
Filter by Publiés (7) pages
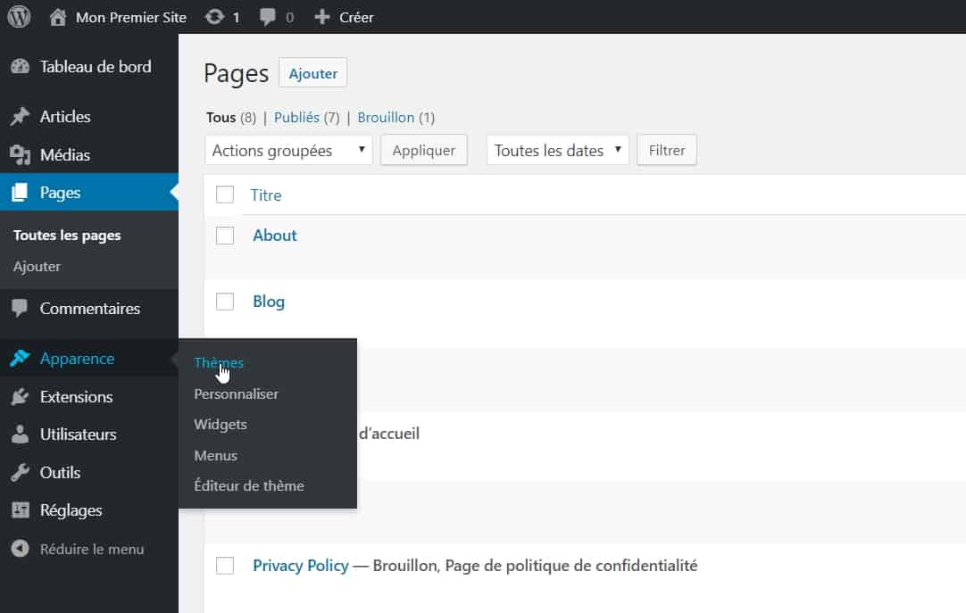(x=307, y=118)
